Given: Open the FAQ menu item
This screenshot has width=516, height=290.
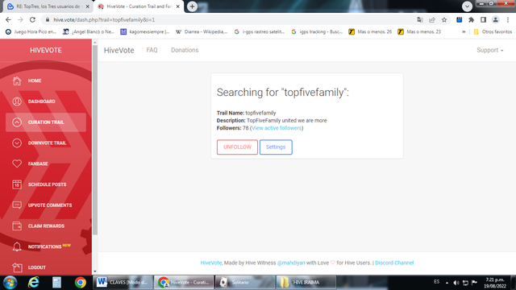Looking at the screenshot, I should [x=152, y=50].
